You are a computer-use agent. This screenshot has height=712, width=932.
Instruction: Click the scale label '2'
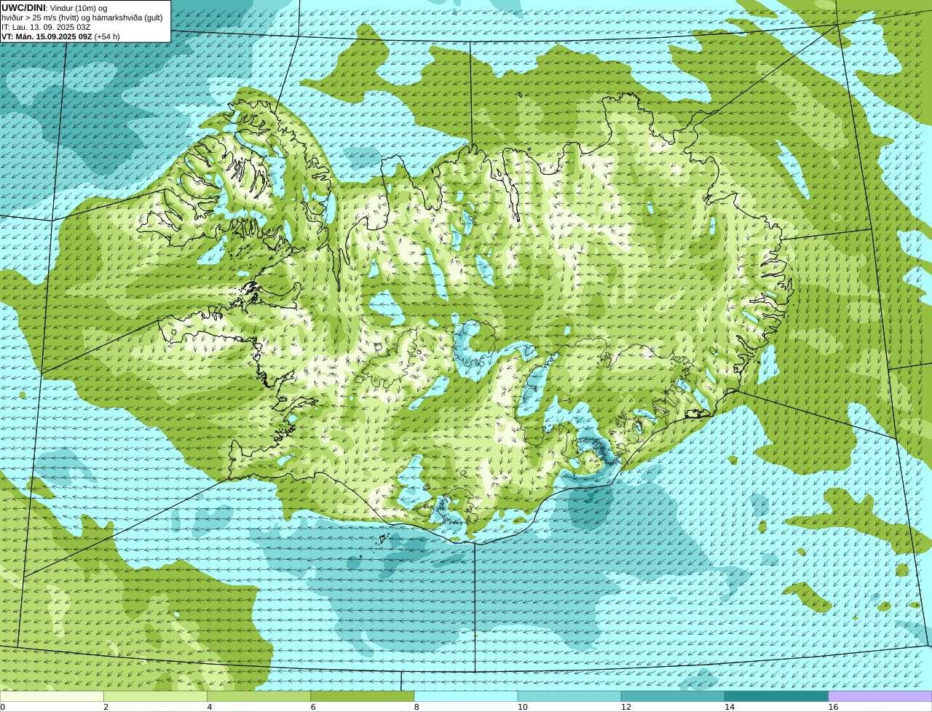tap(106, 707)
